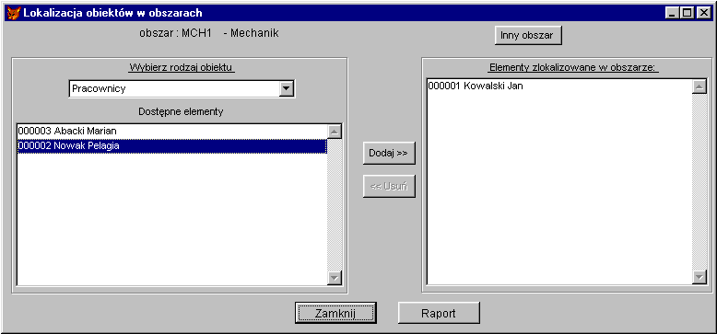Click the Wybierz rodzaj obiektu label
Viewport: 717px width, 334px height.
click(x=182, y=68)
